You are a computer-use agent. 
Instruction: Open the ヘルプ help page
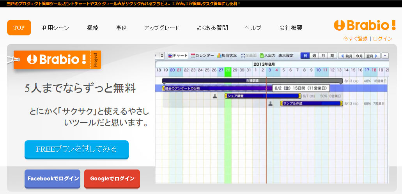(253, 28)
